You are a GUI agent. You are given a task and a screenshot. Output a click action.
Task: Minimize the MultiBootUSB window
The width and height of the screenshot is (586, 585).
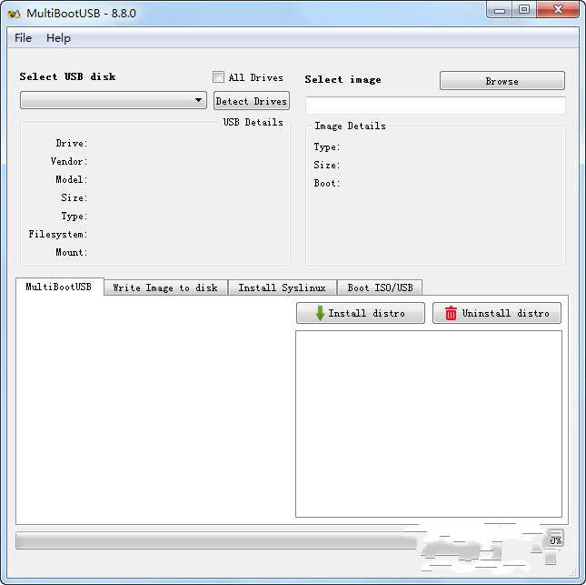click(500, 10)
